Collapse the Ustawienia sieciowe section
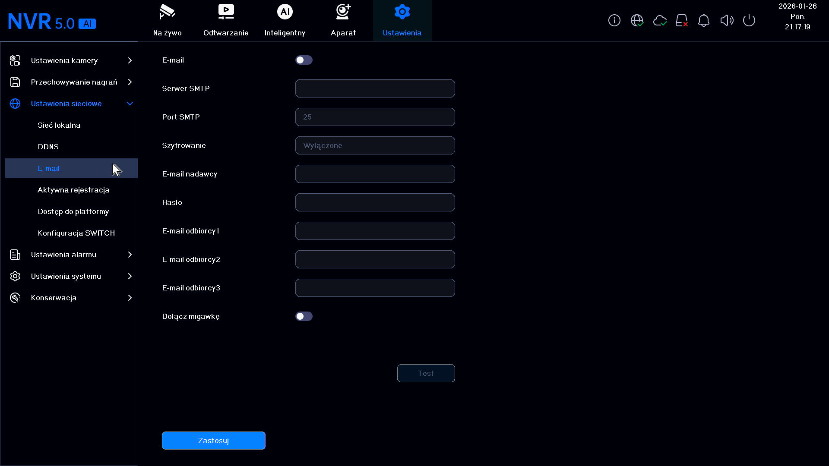Screen dimensions: 829x466 [x=71, y=104]
